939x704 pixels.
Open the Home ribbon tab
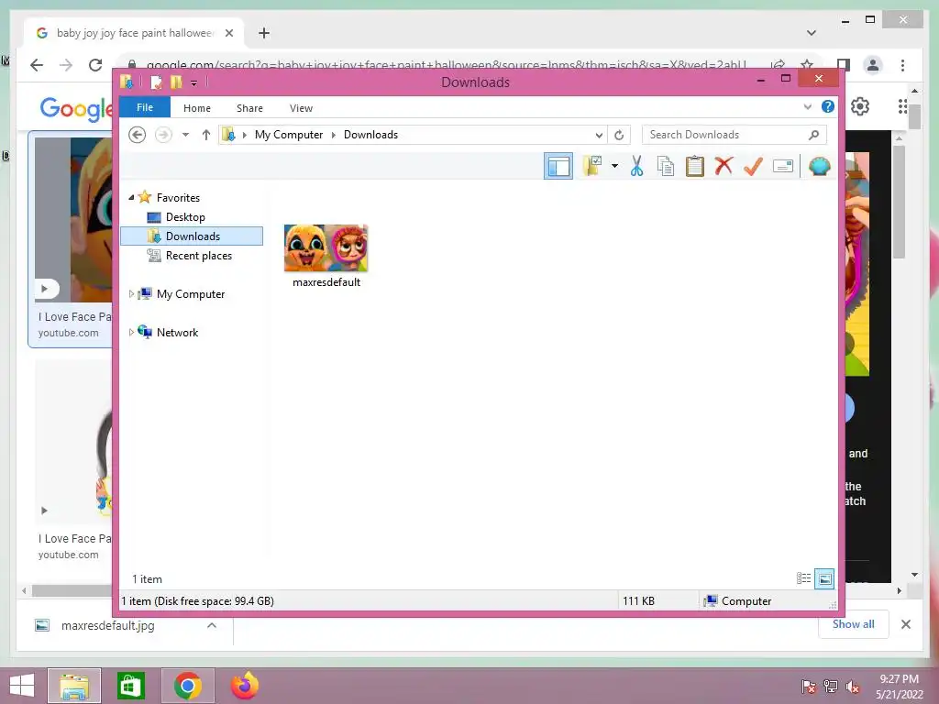(197, 108)
